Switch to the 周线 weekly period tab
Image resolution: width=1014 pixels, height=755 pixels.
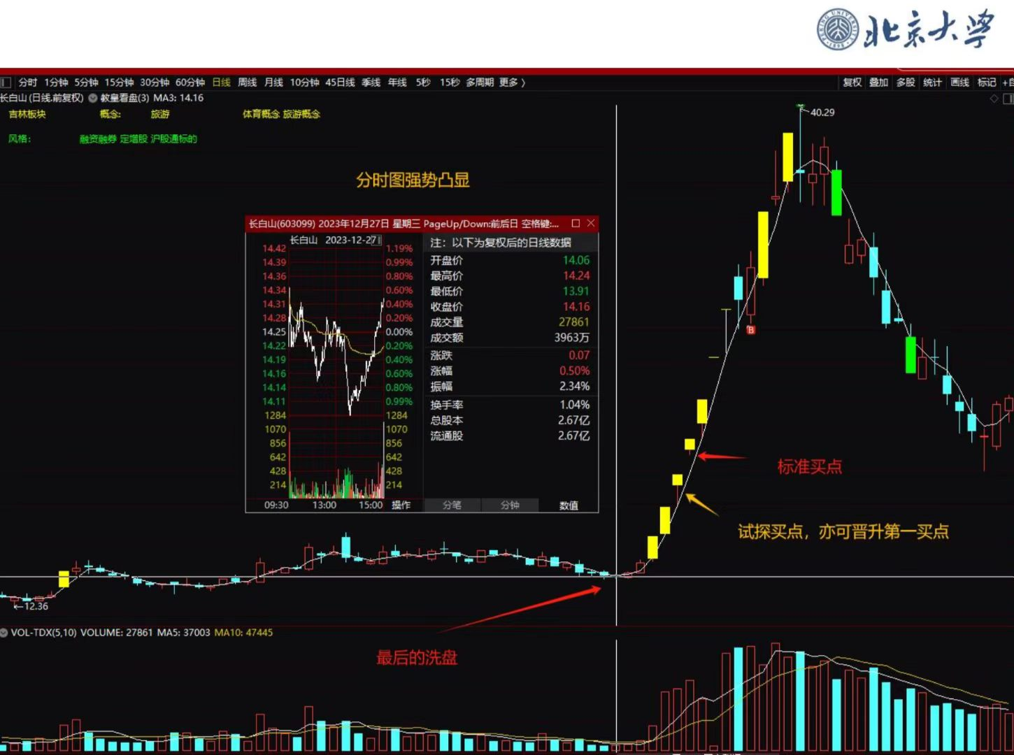coord(248,82)
